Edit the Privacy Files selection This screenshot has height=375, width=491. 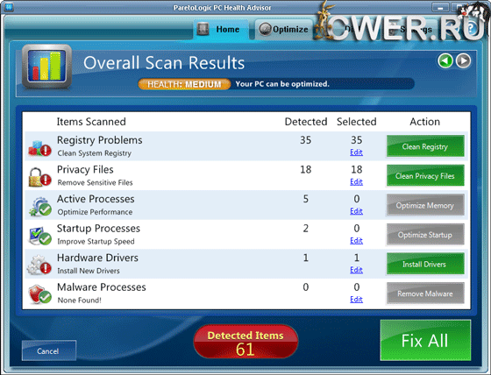pyautogui.click(x=356, y=181)
